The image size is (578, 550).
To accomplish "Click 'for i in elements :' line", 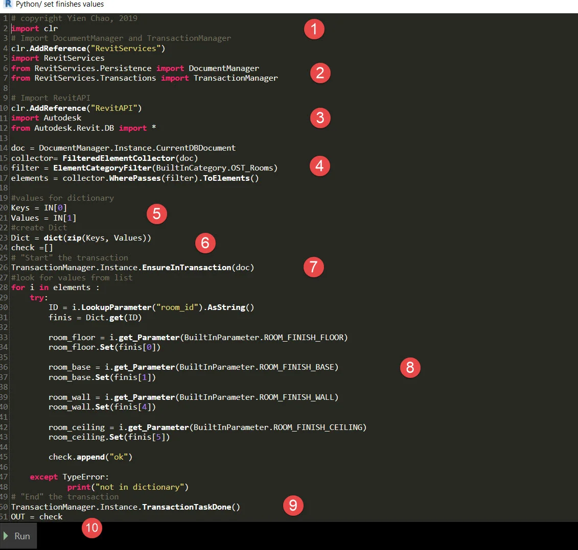I will click(55, 288).
